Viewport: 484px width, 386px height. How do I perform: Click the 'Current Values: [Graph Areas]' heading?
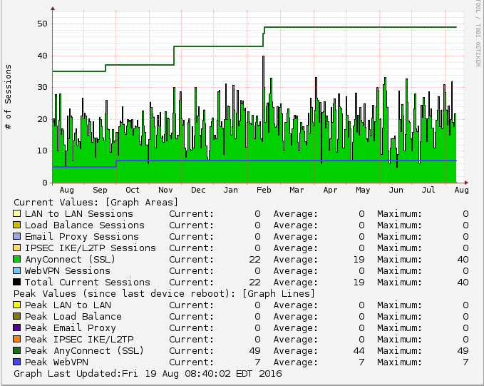point(96,203)
